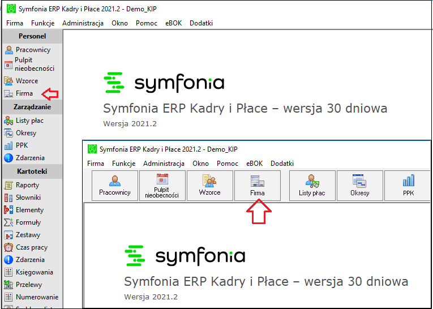Collapse the Personel section header
Viewport: 433px width, 309px height.
tap(32, 36)
